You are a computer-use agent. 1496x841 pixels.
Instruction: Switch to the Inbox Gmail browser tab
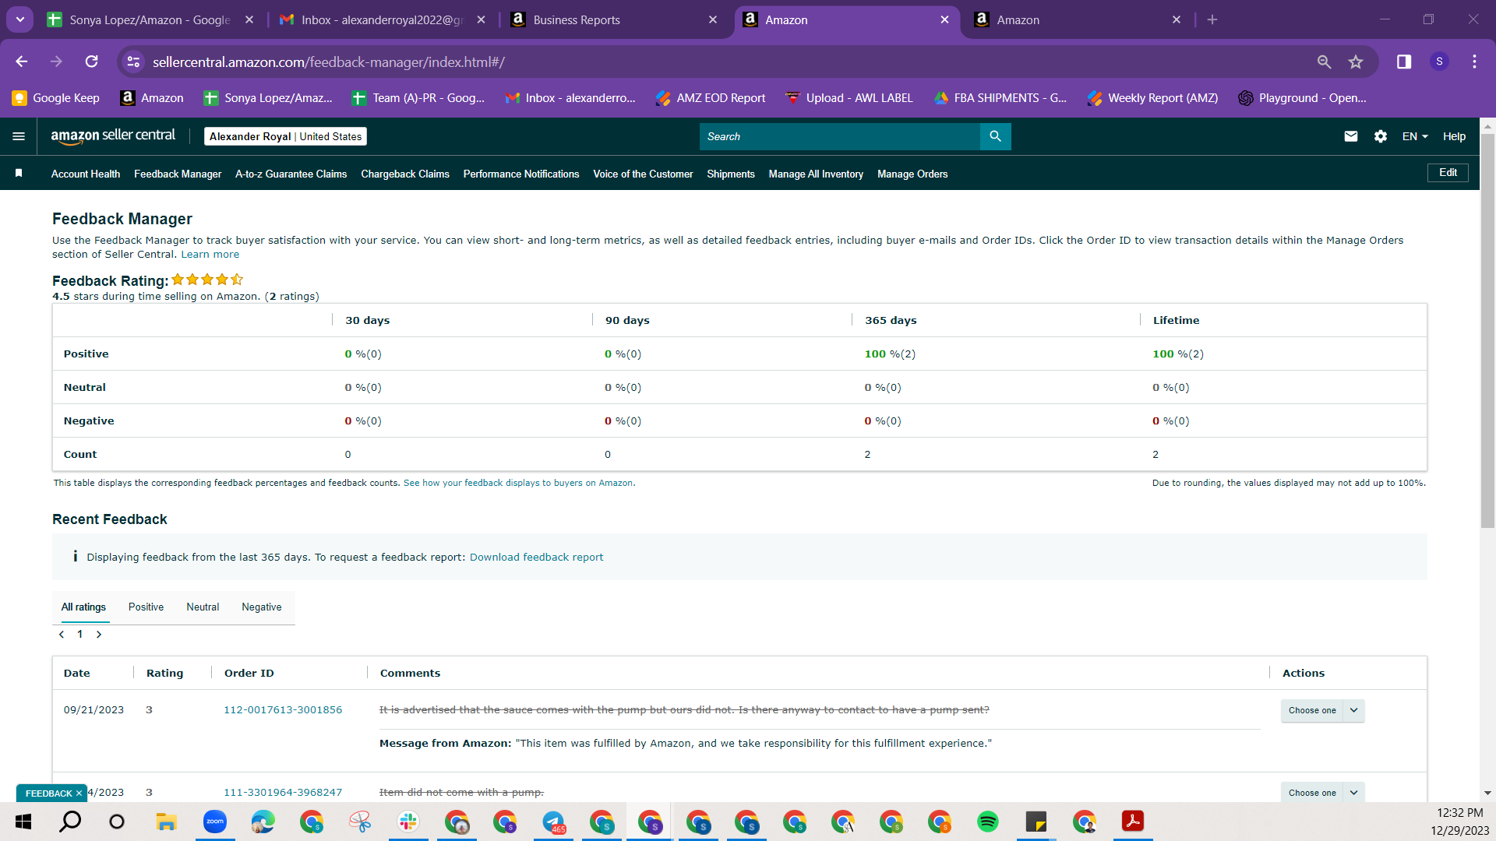pos(382,19)
